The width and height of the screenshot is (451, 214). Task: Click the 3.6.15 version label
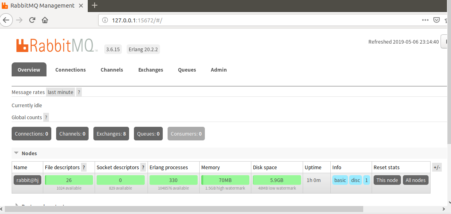(113, 49)
